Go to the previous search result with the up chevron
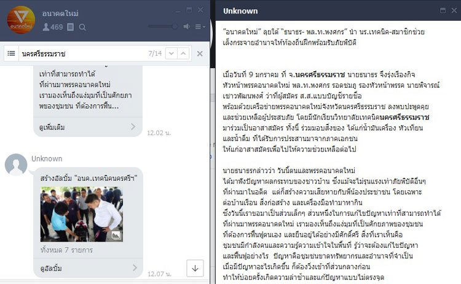This screenshot has height=284, width=461. coord(183,53)
